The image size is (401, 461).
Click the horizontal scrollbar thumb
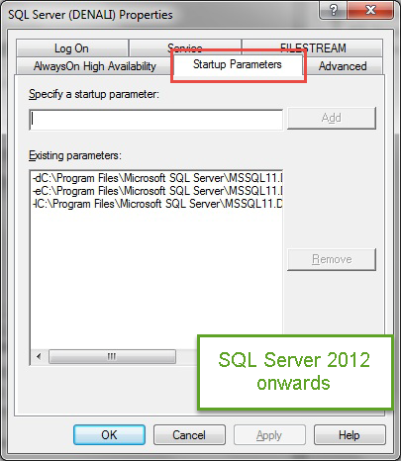[x=112, y=356]
